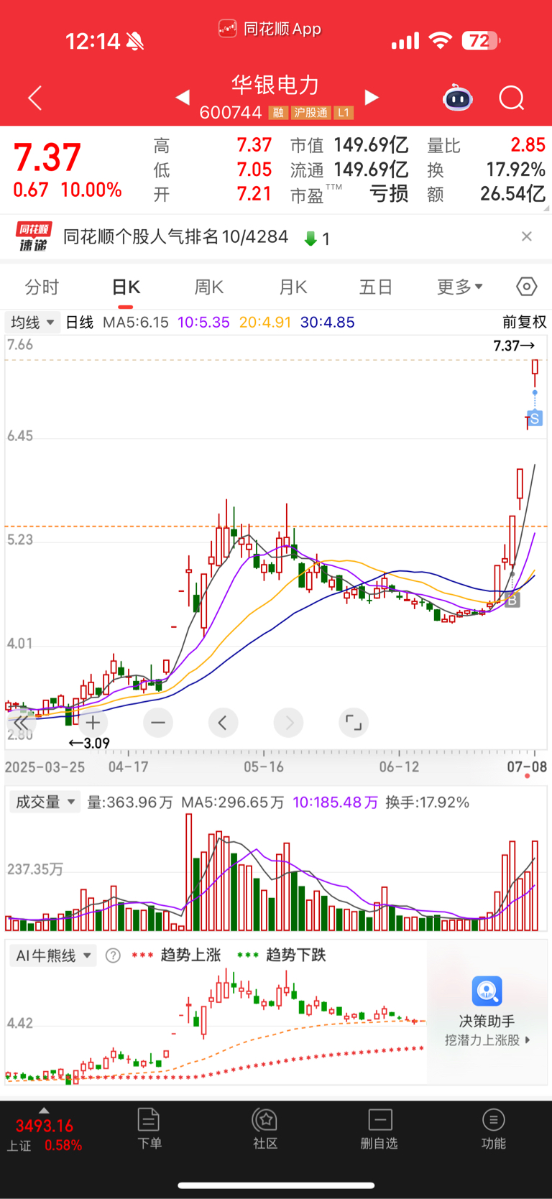Tap 删自选 to remove from watchlist
Viewport: 552px width, 1199px height.
379,1129
